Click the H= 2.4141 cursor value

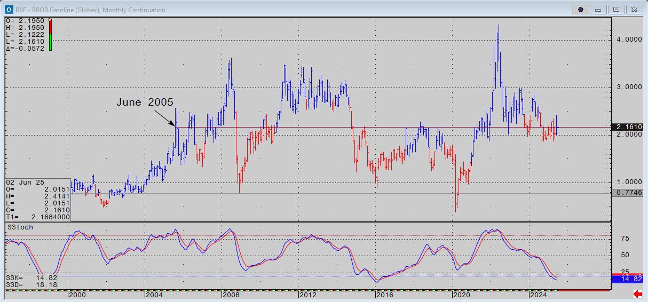pyautogui.click(x=37, y=196)
